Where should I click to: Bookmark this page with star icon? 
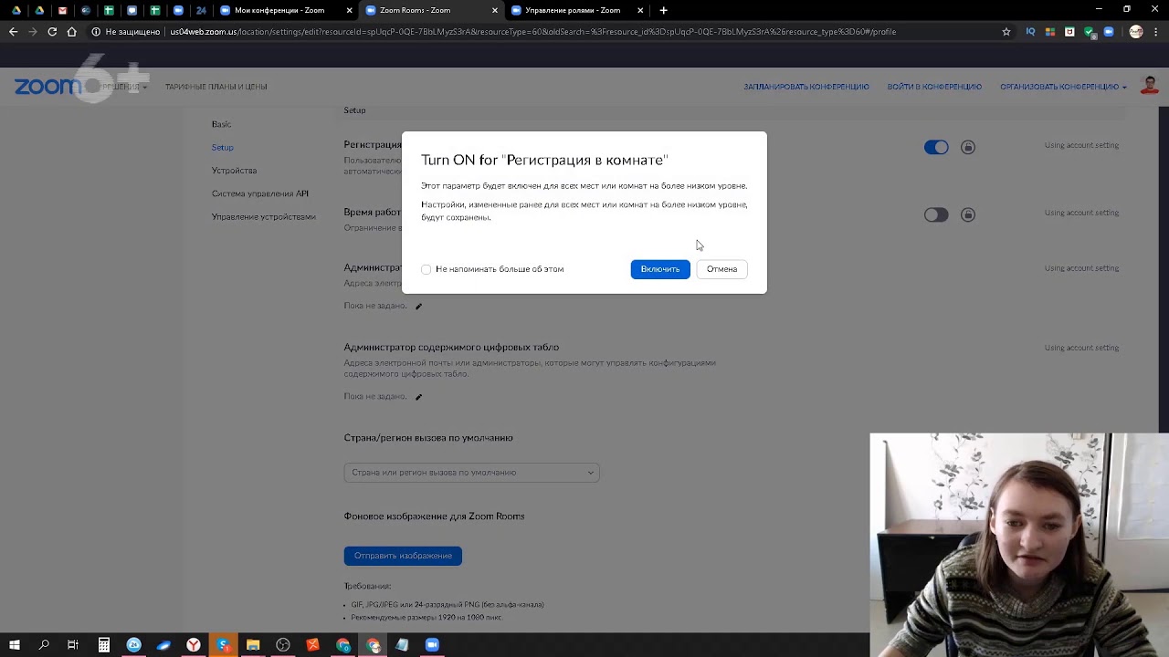pos(1006,32)
